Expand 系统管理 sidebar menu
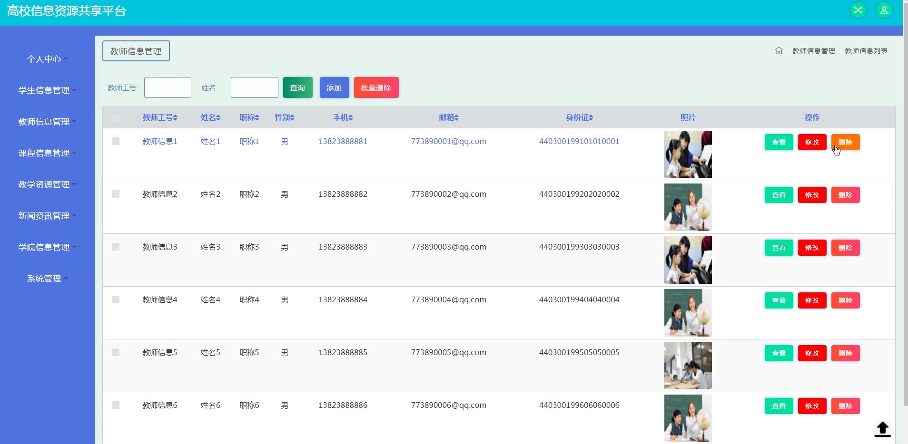Screen dimensions: 908x444 coord(47,279)
